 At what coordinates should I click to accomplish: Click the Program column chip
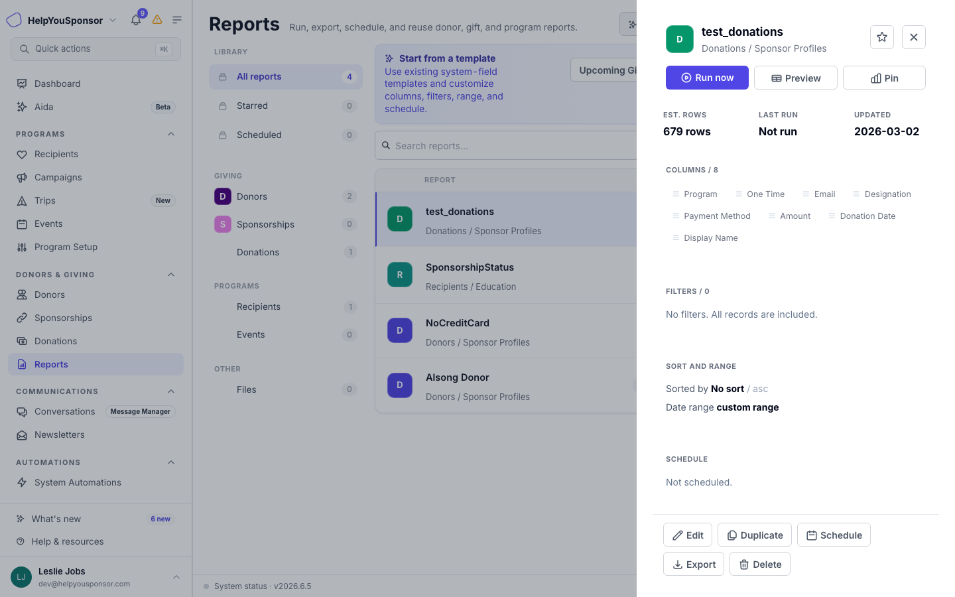(x=694, y=194)
